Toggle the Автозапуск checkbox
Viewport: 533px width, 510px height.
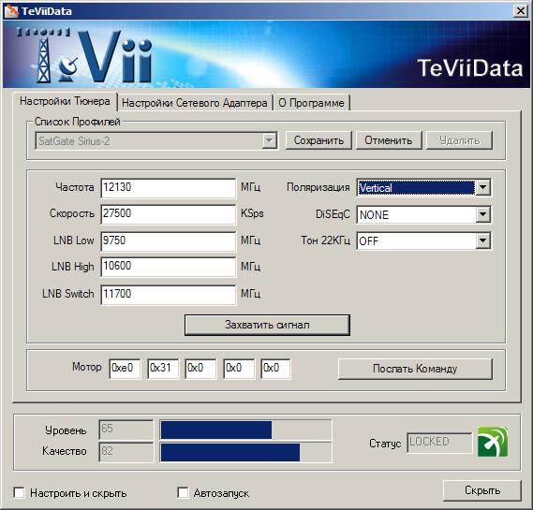coord(183,492)
